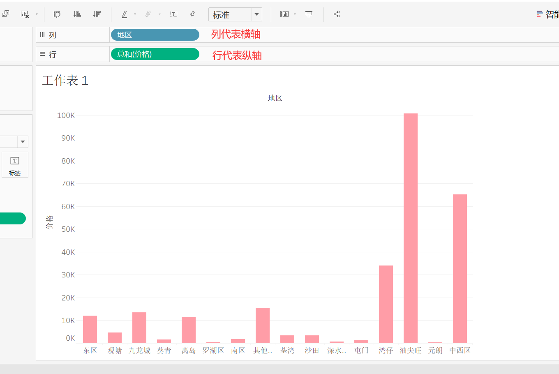Click the share workbook icon
This screenshot has width=559, height=374.
click(337, 14)
